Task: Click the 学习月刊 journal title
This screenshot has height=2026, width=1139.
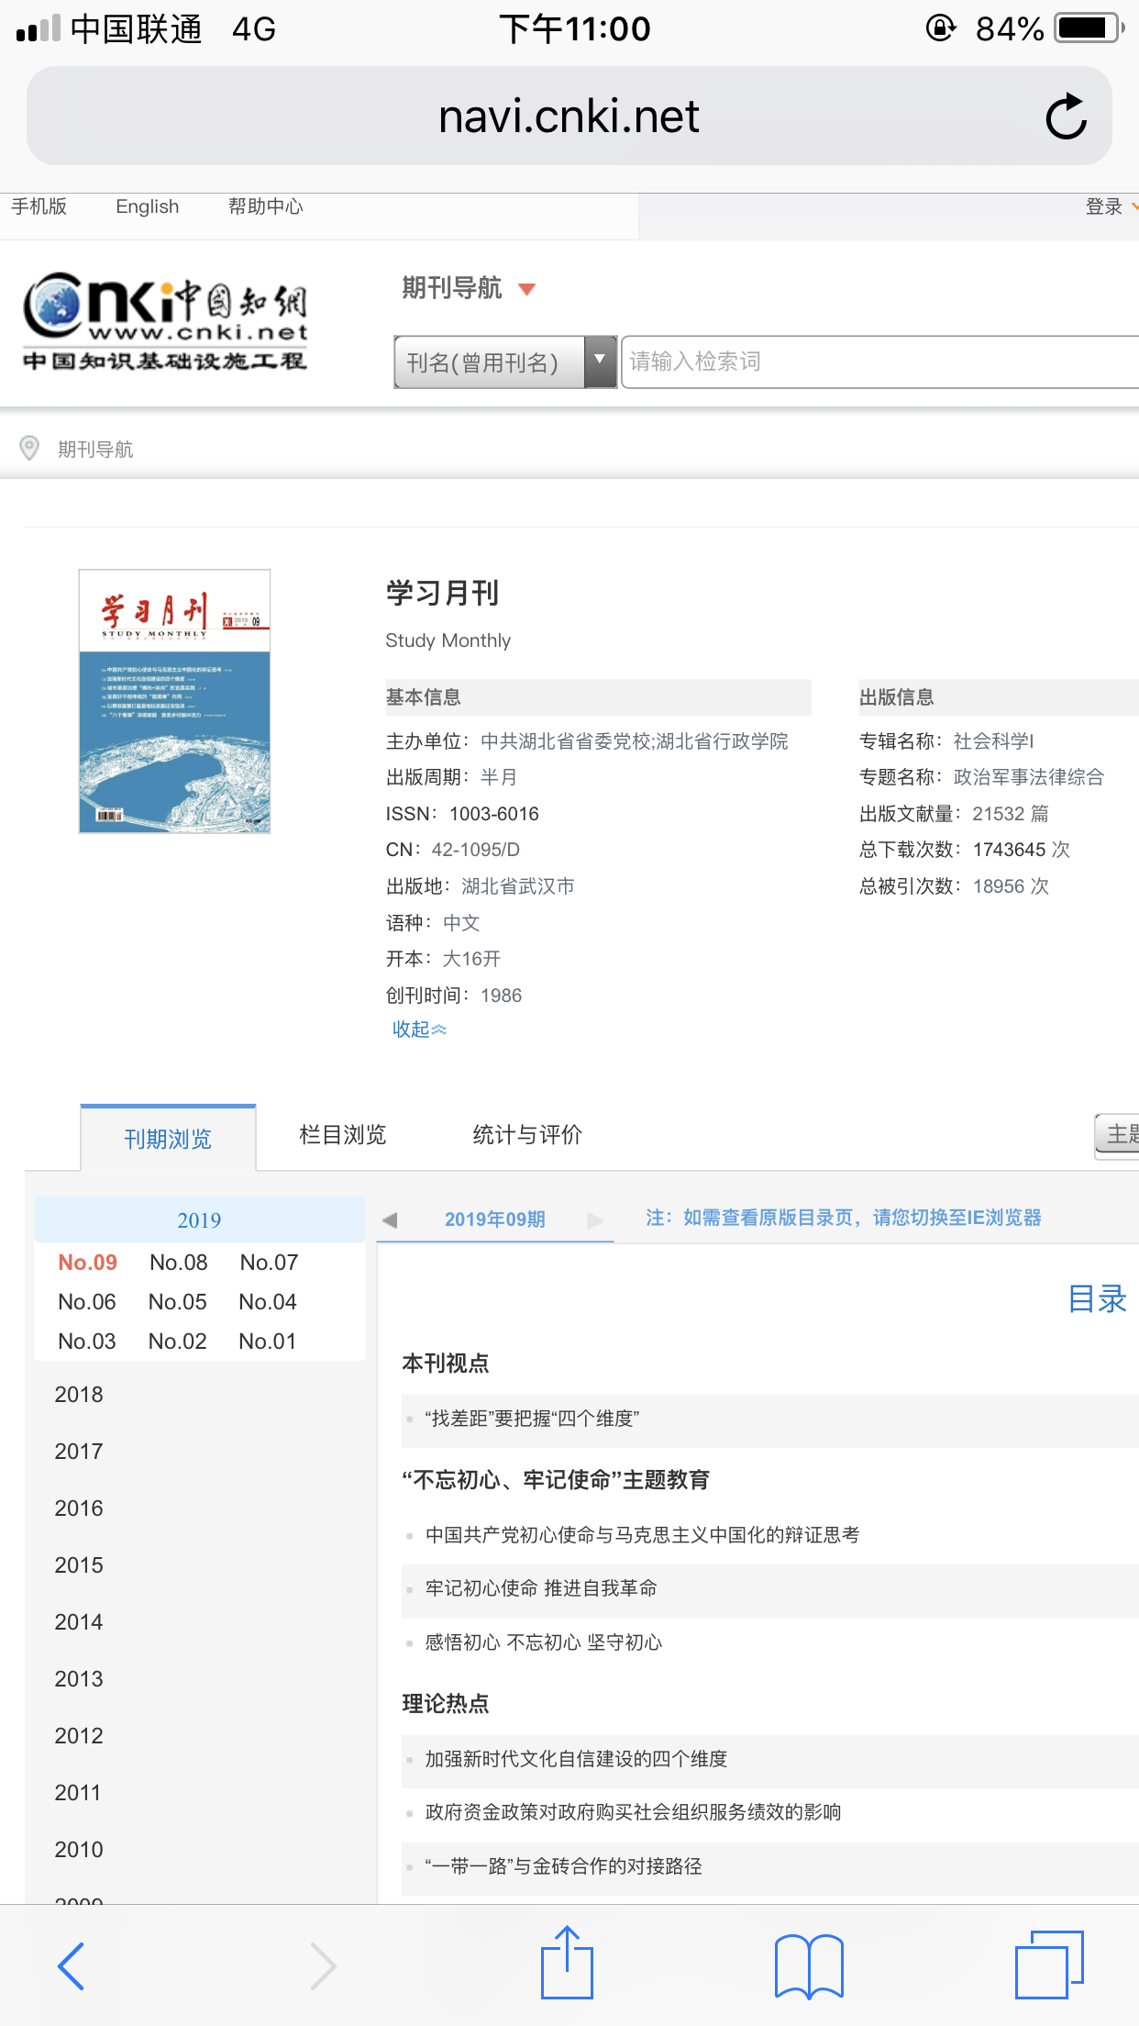Action: 443,593
